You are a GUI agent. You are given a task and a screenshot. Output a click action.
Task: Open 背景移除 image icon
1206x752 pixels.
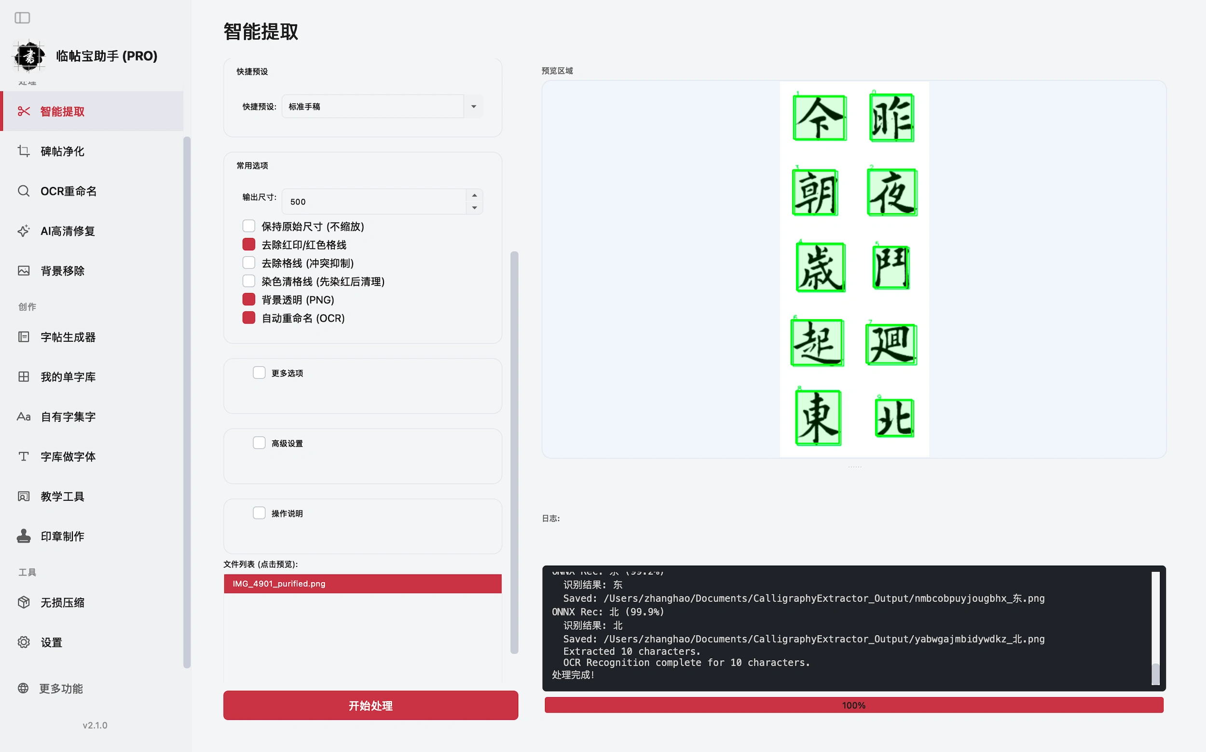pyautogui.click(x=23, y=270)
